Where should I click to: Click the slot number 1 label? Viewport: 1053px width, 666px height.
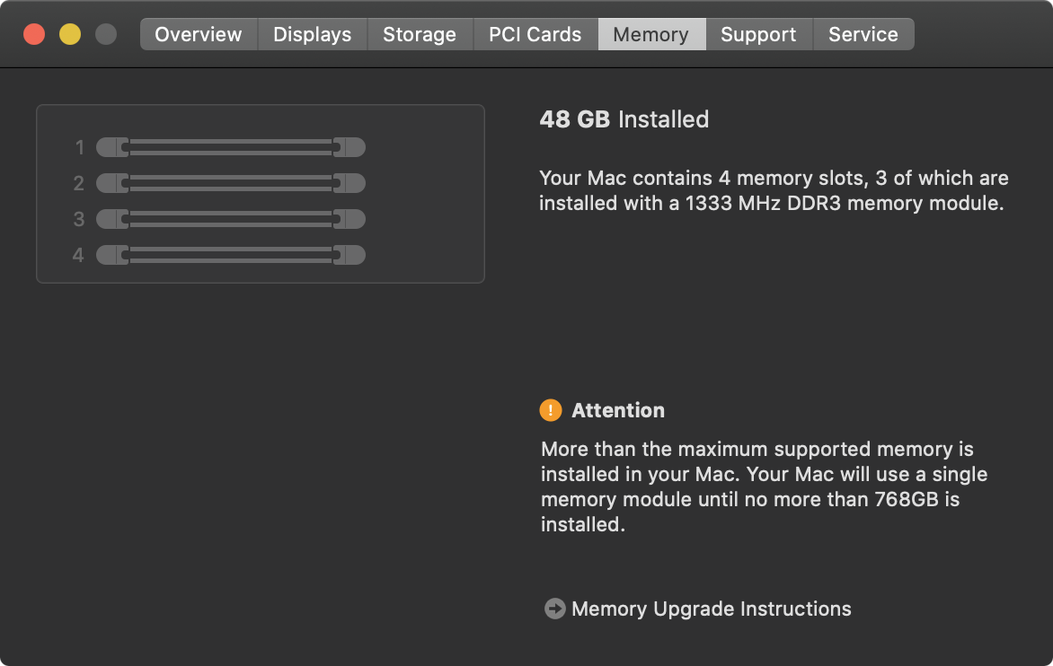click(79, 147)
